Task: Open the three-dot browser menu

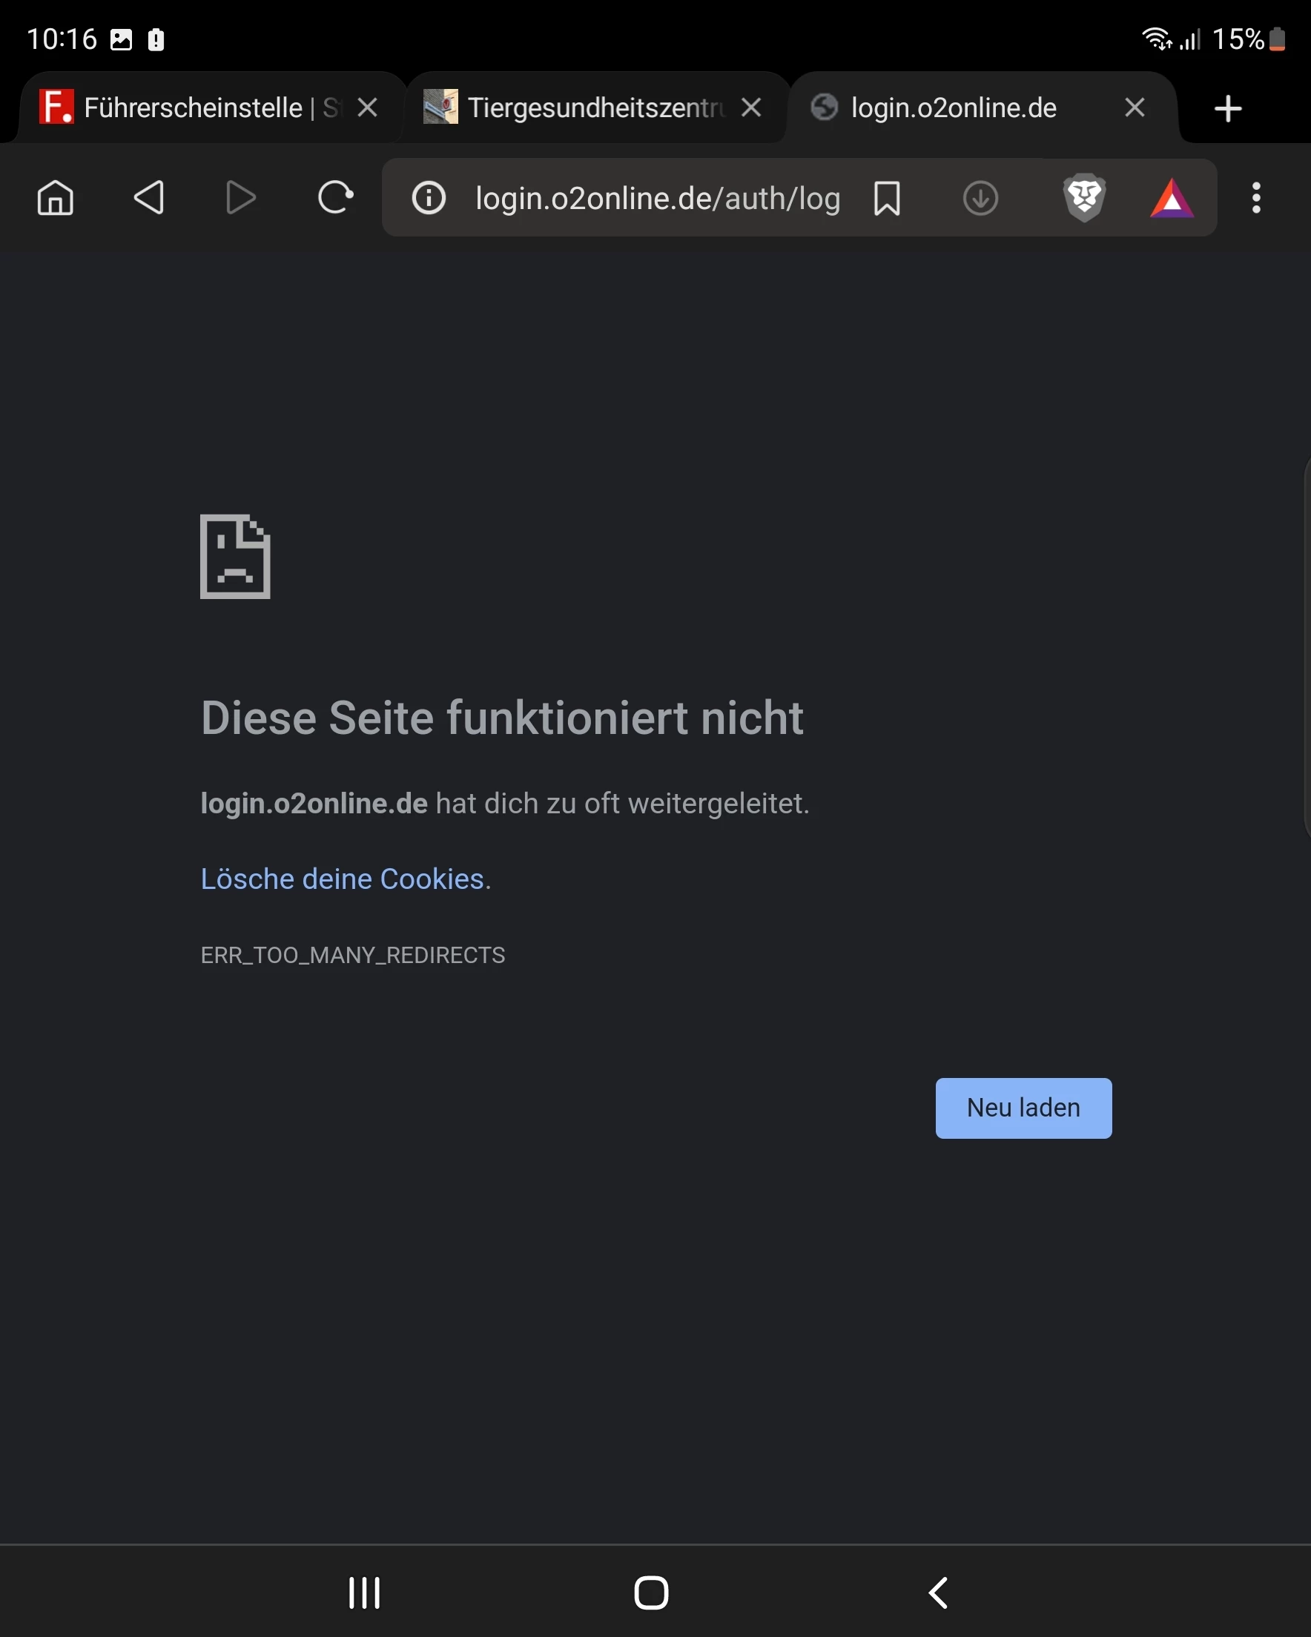Action: coord(1256,198)
